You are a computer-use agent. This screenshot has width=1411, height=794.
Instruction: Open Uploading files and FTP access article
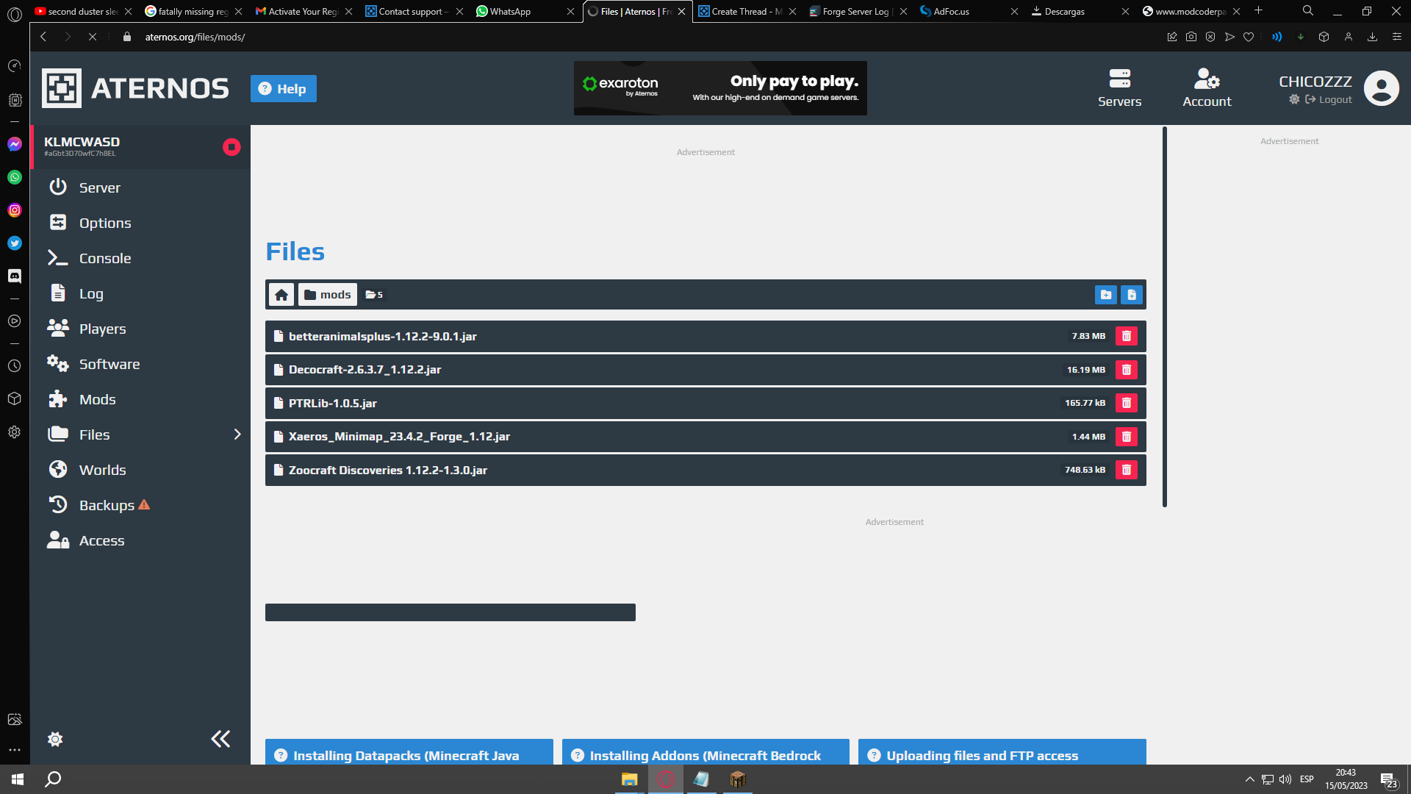coord(1002,752)
